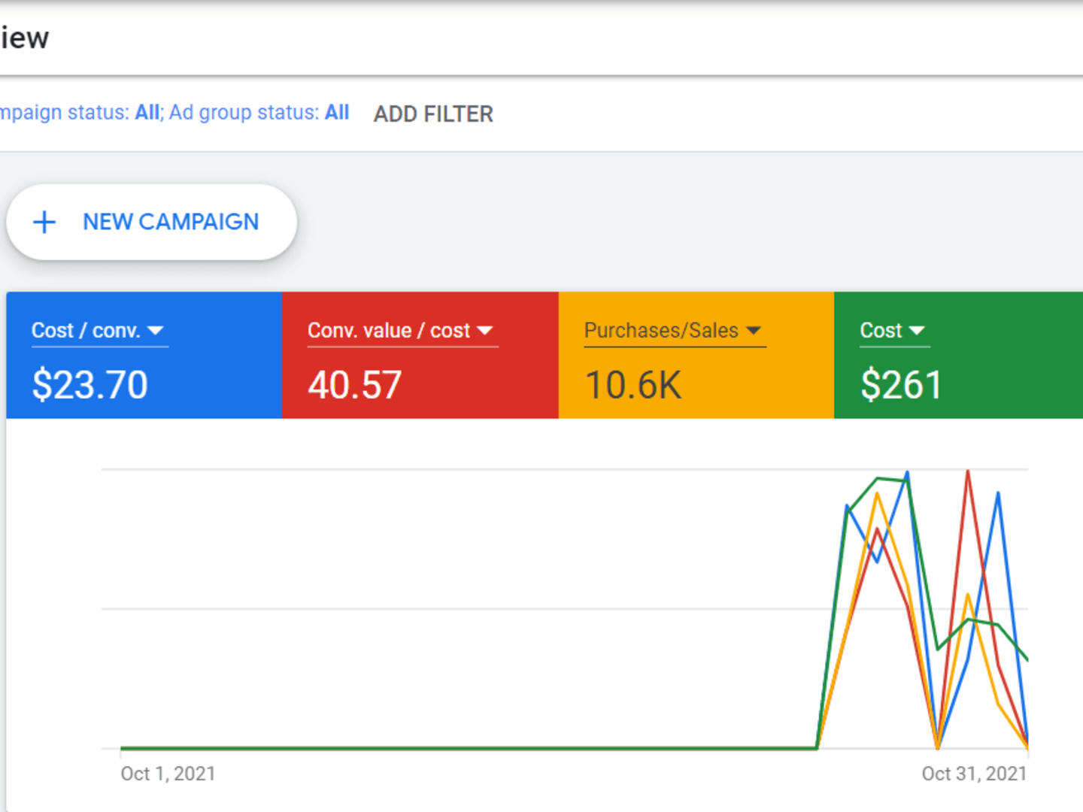Open the Cost metric dropdown arrow
Image resolution: width=1083 pixels, height=812 pixels.
tap(917, 331)
